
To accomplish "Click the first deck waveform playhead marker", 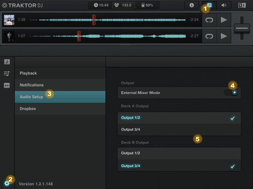I will pyautogui.click(x=94, y=20).
